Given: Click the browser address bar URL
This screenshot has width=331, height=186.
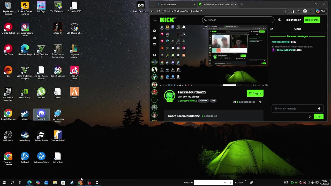Looking at the screenshot, I should tap(185, 11).
